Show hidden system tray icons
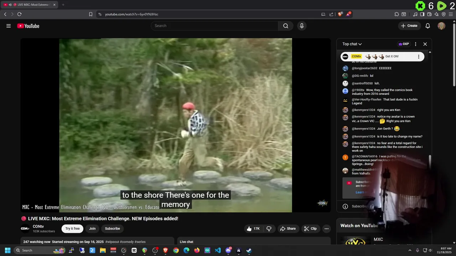Image resolution: width=456 pixels, height=256 pixels. click(x=410, y=250)
